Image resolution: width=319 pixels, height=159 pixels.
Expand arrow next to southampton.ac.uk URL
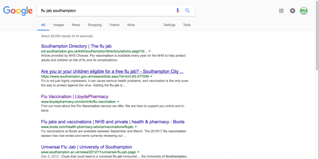[x=138, y=152]
